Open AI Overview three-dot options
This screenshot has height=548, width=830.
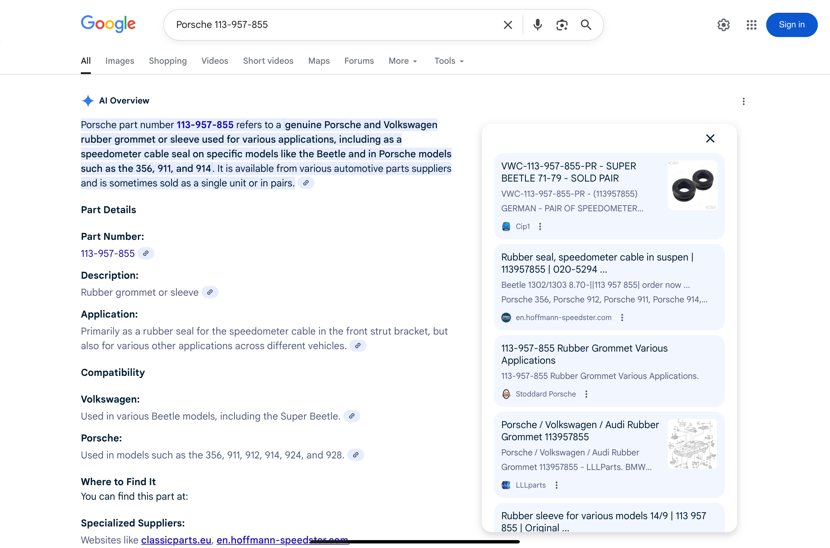tap(743, 101)
